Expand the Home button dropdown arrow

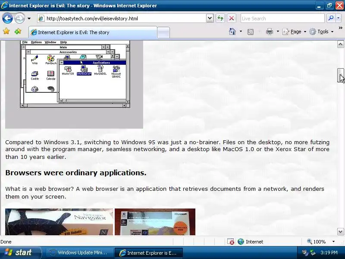point(241,32)
